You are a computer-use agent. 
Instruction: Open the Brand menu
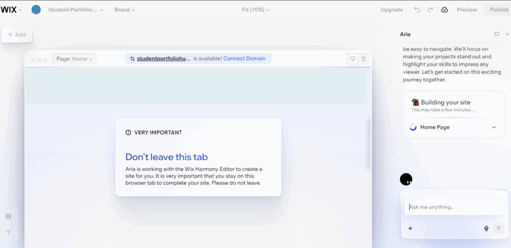pyautogui.click(x=124, y=10)
